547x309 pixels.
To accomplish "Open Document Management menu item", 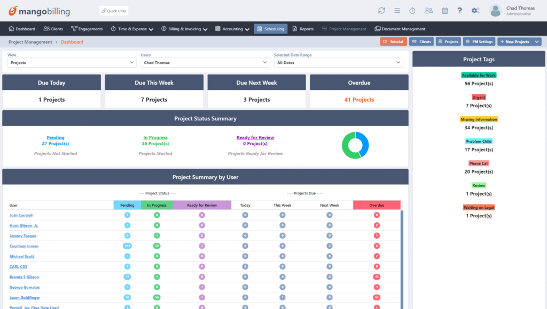I will click(x=400, y=29).
